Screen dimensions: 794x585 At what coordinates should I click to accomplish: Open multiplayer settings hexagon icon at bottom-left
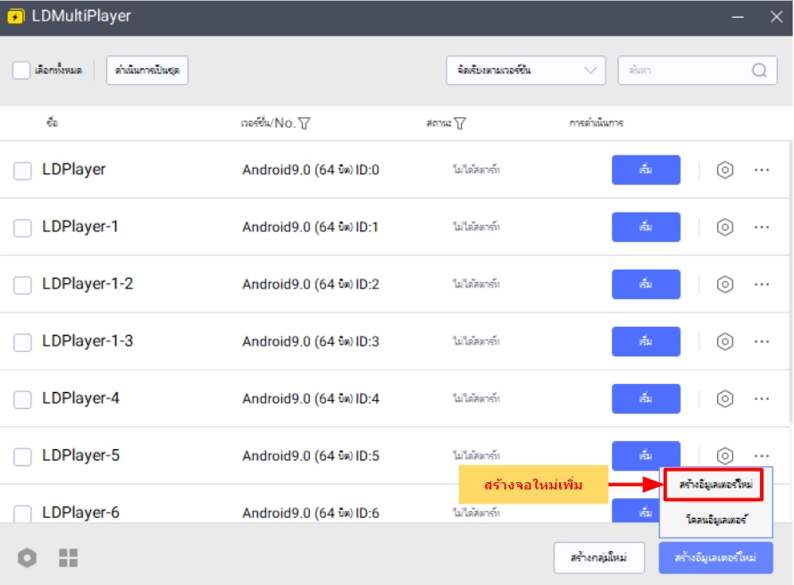point(28,558)
